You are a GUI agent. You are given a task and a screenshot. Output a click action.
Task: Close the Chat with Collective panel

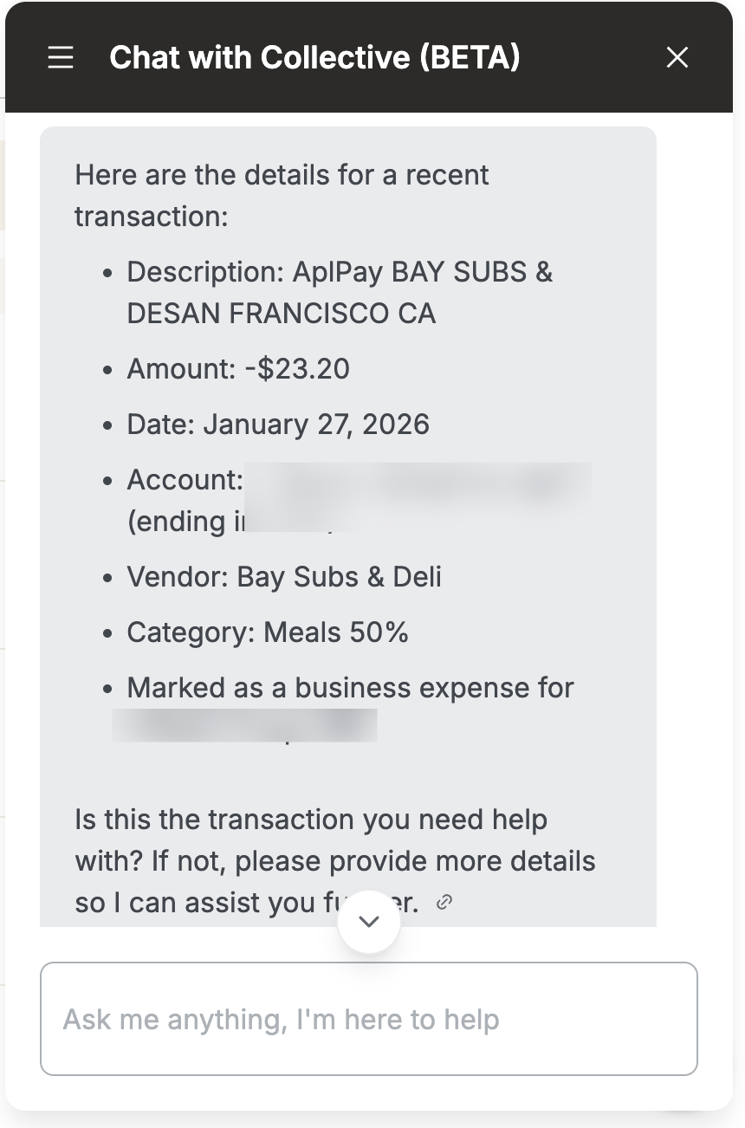(x=677, y=58)
